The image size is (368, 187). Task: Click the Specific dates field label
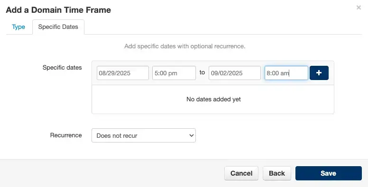tap(62, 68)
